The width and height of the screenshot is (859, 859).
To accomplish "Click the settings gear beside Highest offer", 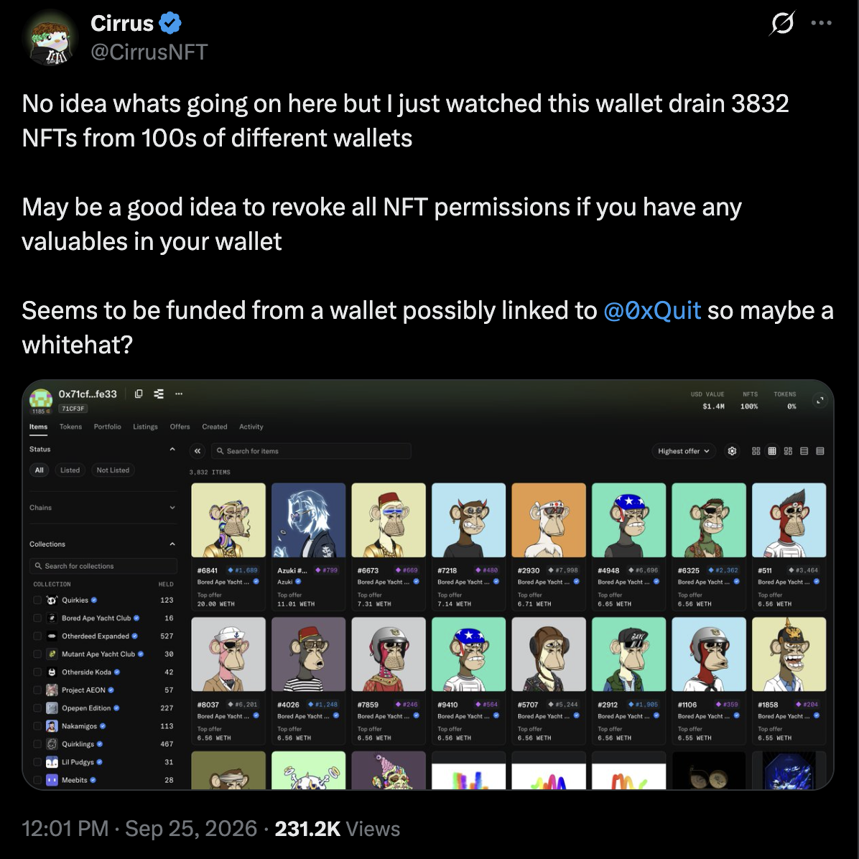I will point(732,451).
